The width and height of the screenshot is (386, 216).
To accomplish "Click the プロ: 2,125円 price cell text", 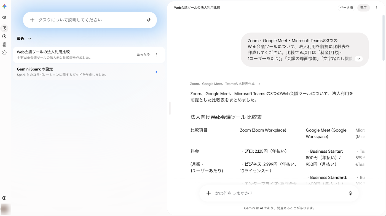I will 265,151.
